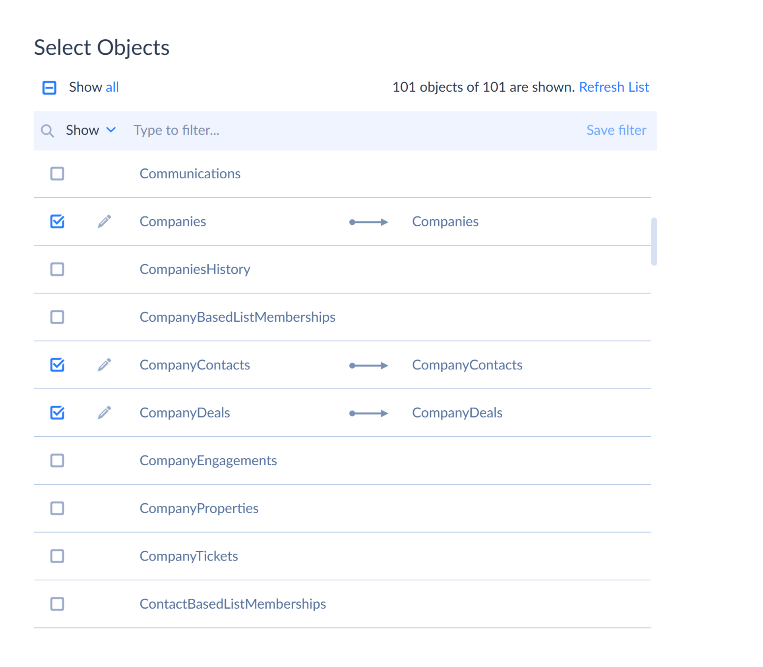Click the pencil icon beside CompanyContacts
This screenshot has width=763, height=667.
[x=105, y=365]
